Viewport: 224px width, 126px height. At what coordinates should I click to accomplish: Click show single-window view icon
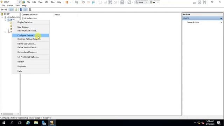pyautogui.click(x=100, y=2)
